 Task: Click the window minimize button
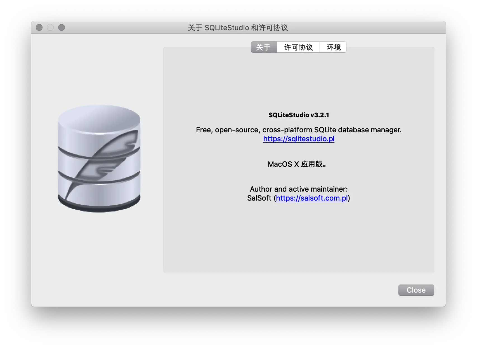50,27
